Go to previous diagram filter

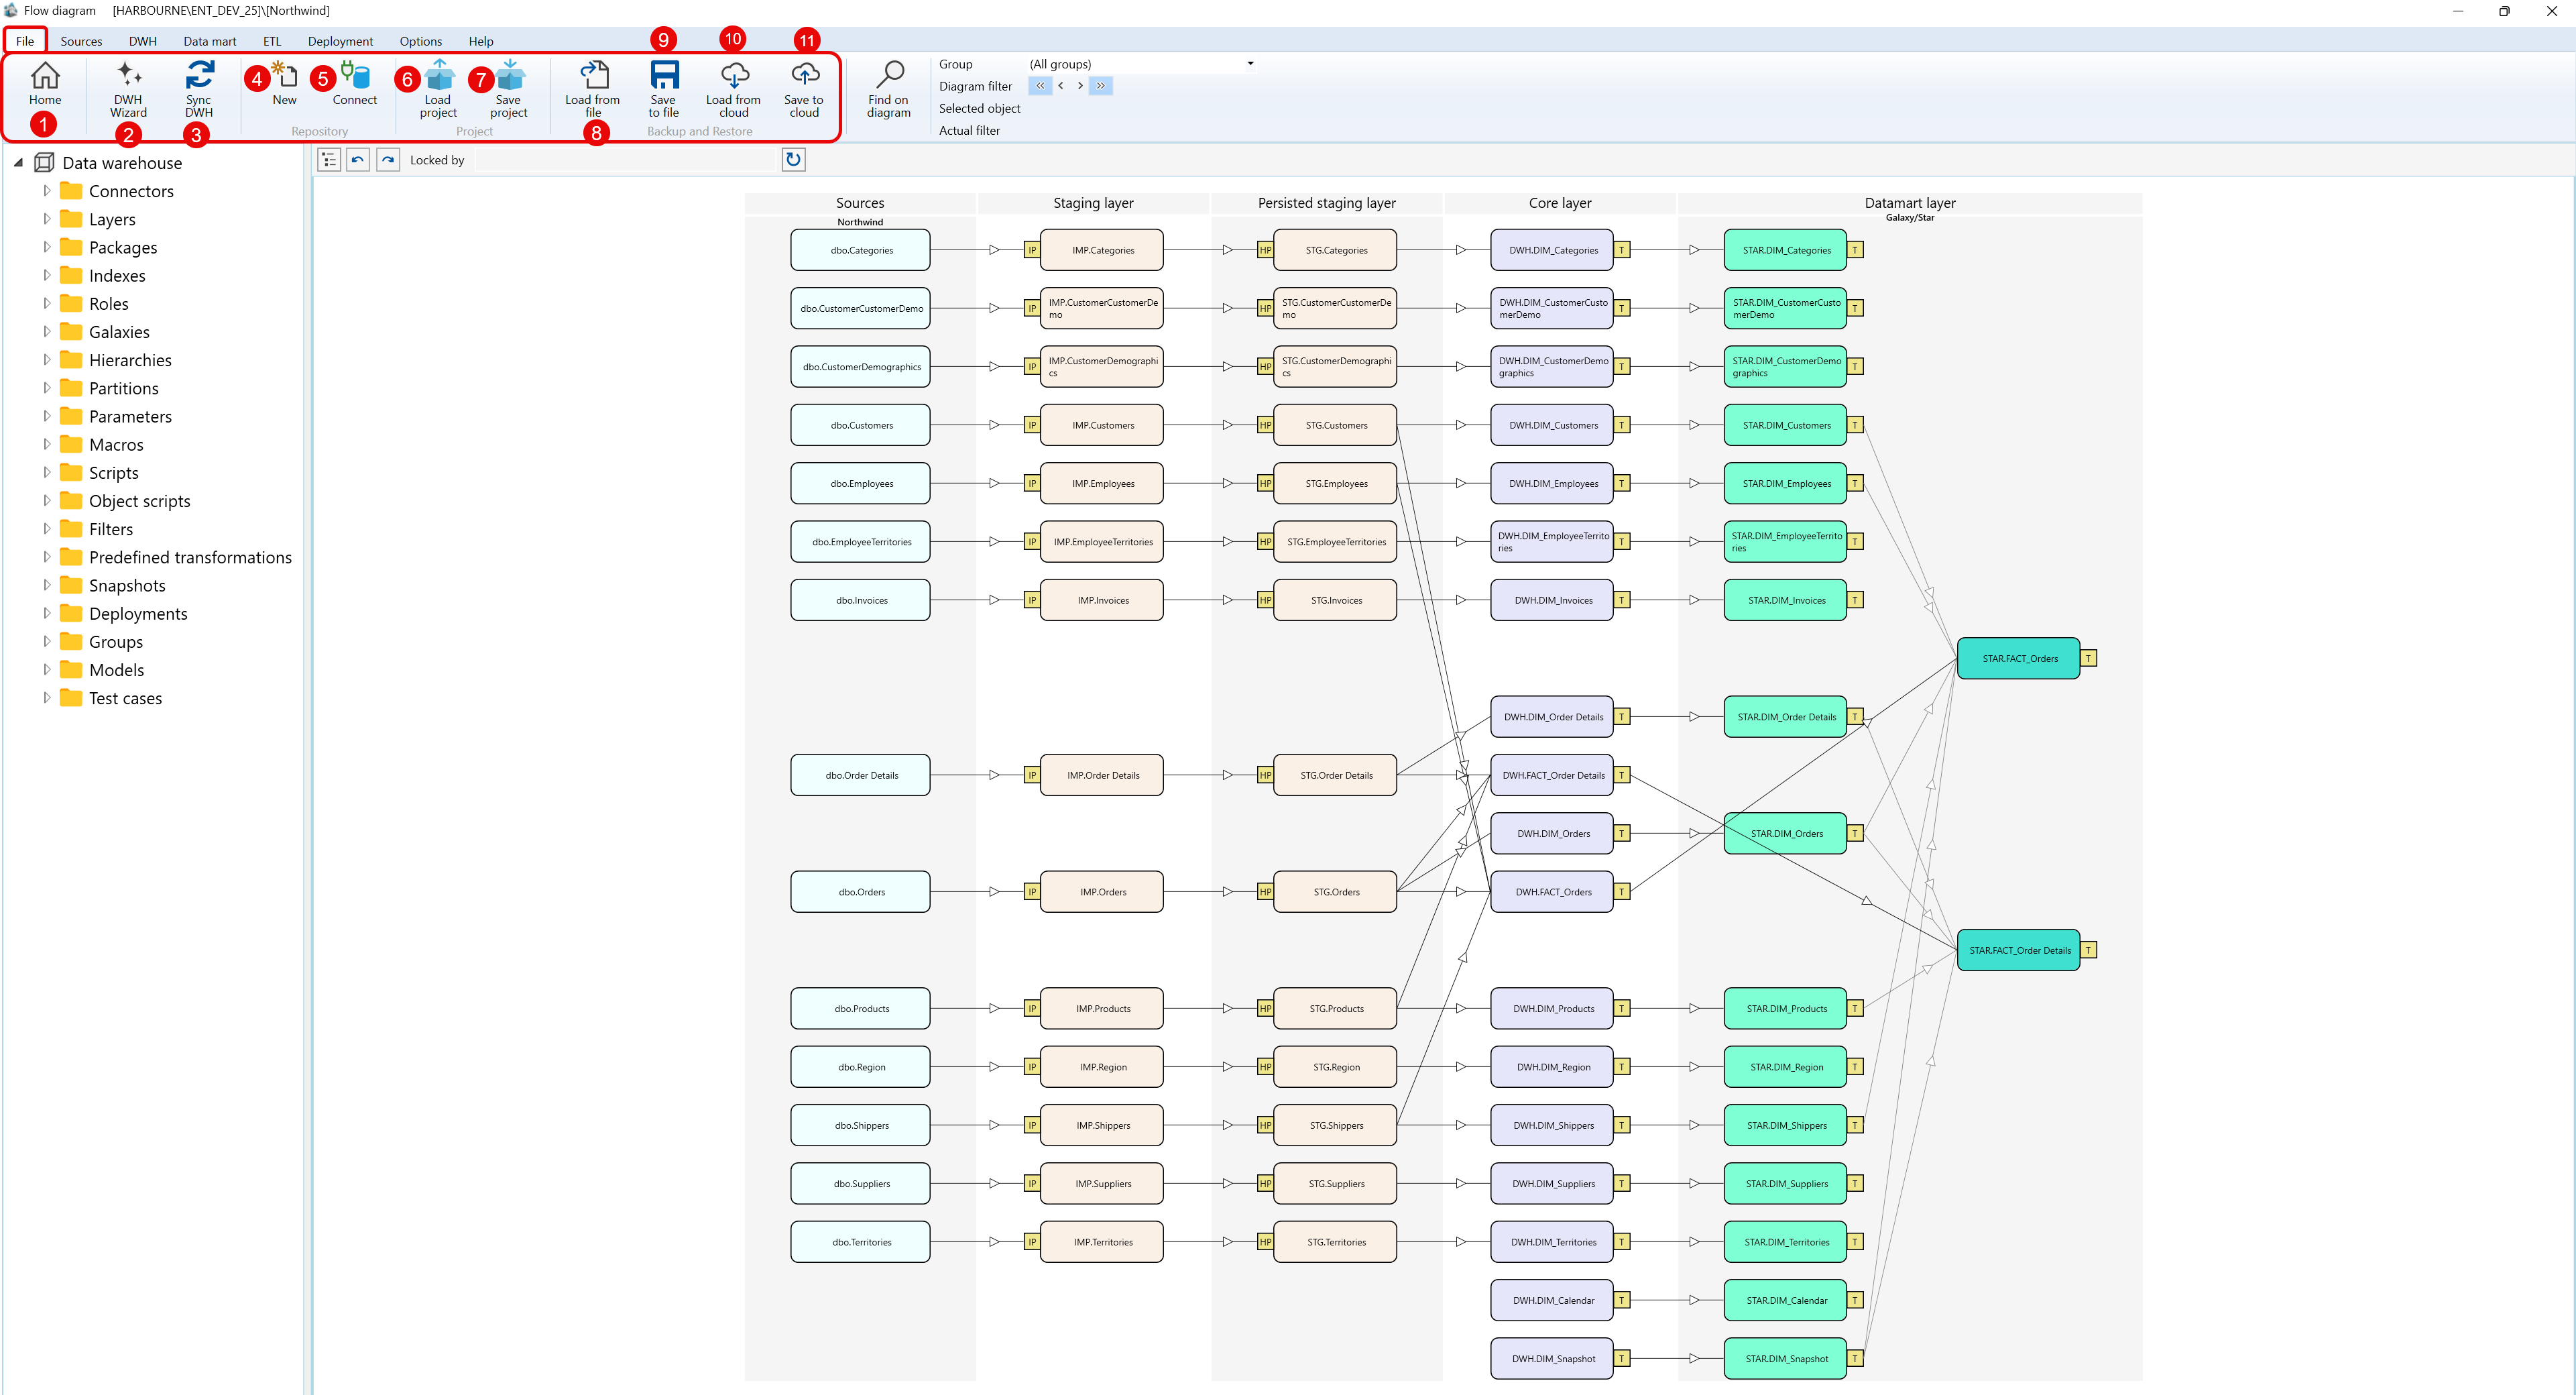coord(1061,86)
